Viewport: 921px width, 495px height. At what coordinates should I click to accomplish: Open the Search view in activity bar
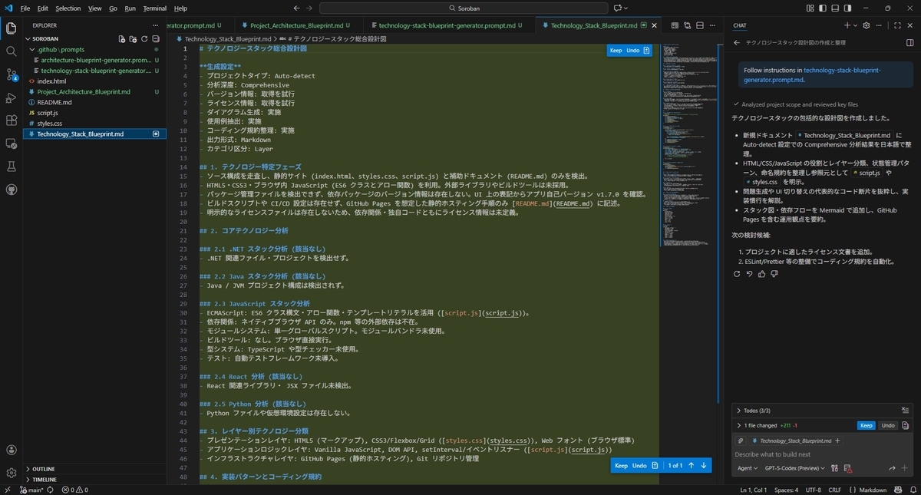[x=11, y=51]
